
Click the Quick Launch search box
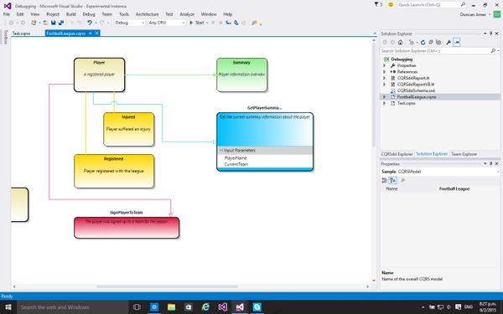point(432,4)
